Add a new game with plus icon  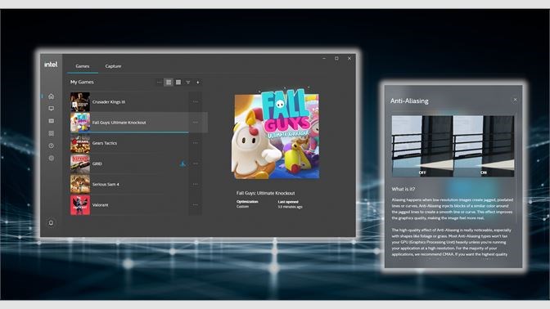coord(198,83)
